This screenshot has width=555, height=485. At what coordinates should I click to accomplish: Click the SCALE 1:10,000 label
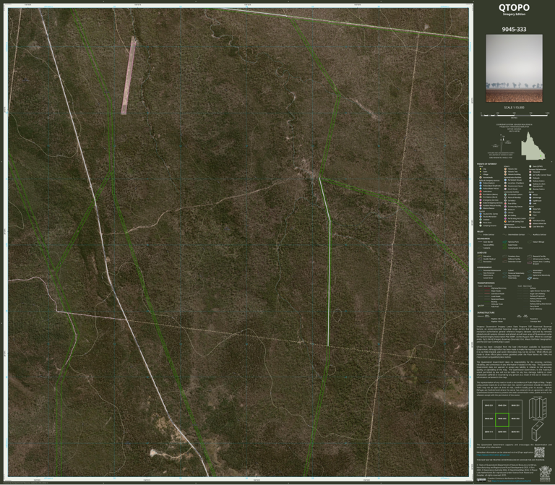(x=514, y=107)
